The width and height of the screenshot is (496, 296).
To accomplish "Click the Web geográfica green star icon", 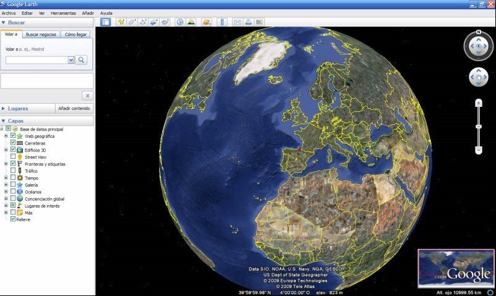I will click(20, 137).
